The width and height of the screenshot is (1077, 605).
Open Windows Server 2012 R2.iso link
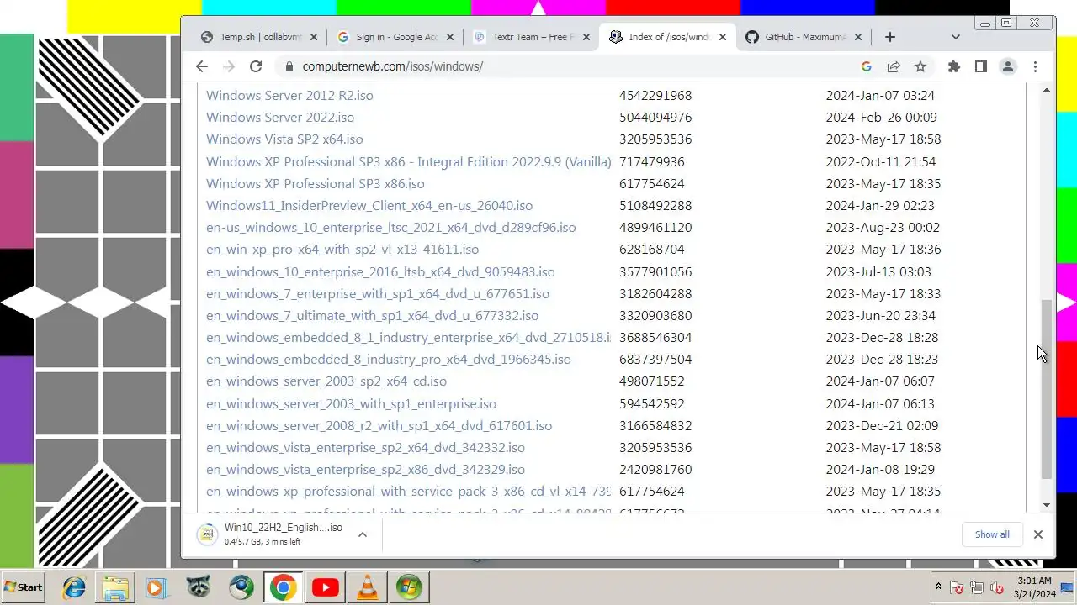pos(289,95)
